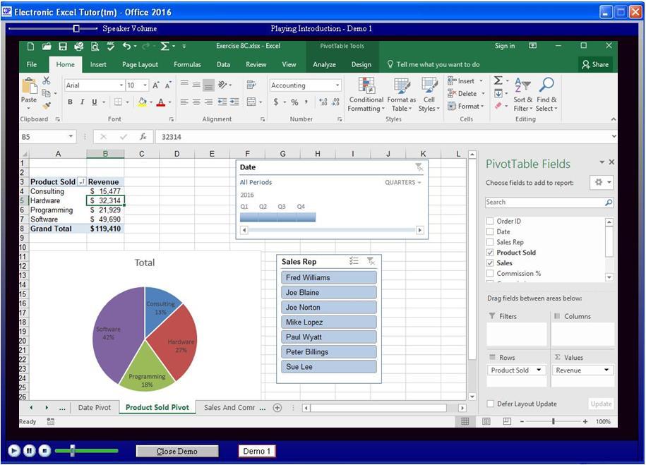Click the Fill Color bucket icon

point(143,102)
